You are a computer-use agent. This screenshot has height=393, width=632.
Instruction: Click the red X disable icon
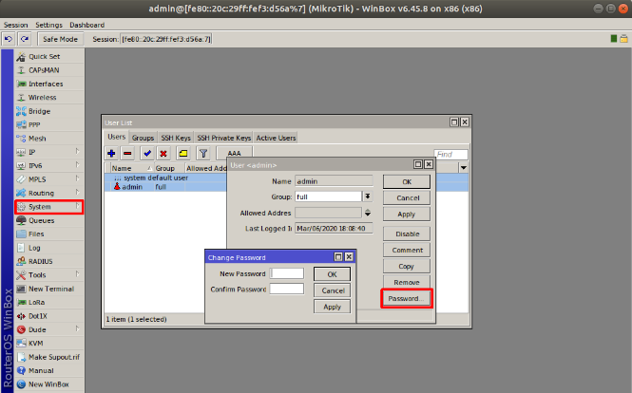click(x=163, y=154)
